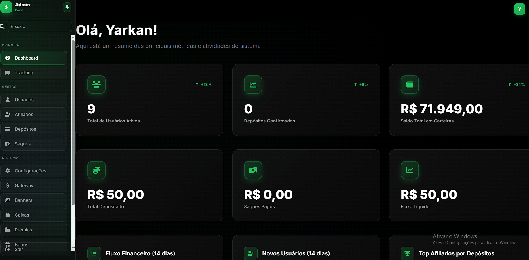Click the wallet icon on Saldo Total card
The width and height of the screenshot is (529, 260).
click(410, 84)
